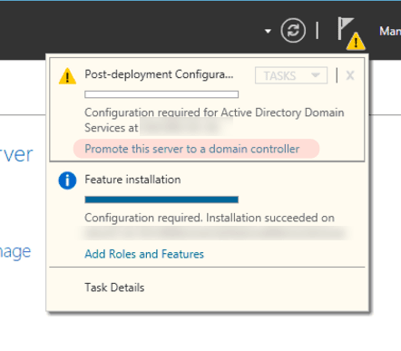Viewport: 401px width, 351px height.
Task: Select the Post-deployment Configuration title
Action: (159, 74)
